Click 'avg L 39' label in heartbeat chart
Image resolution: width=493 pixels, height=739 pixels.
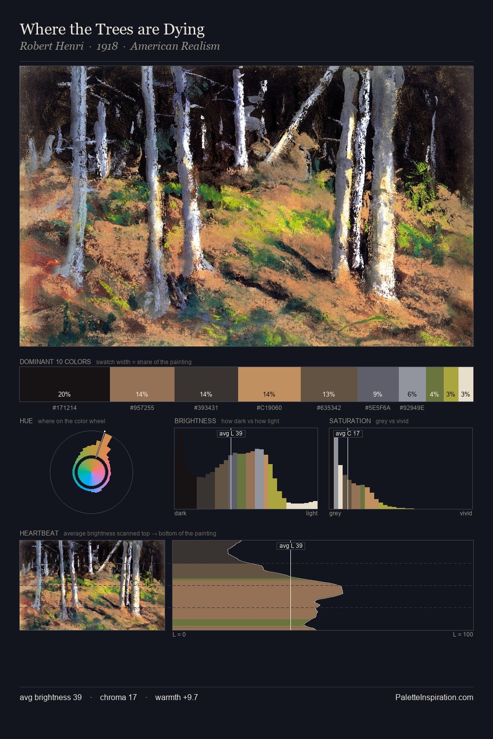coord(291,546)
